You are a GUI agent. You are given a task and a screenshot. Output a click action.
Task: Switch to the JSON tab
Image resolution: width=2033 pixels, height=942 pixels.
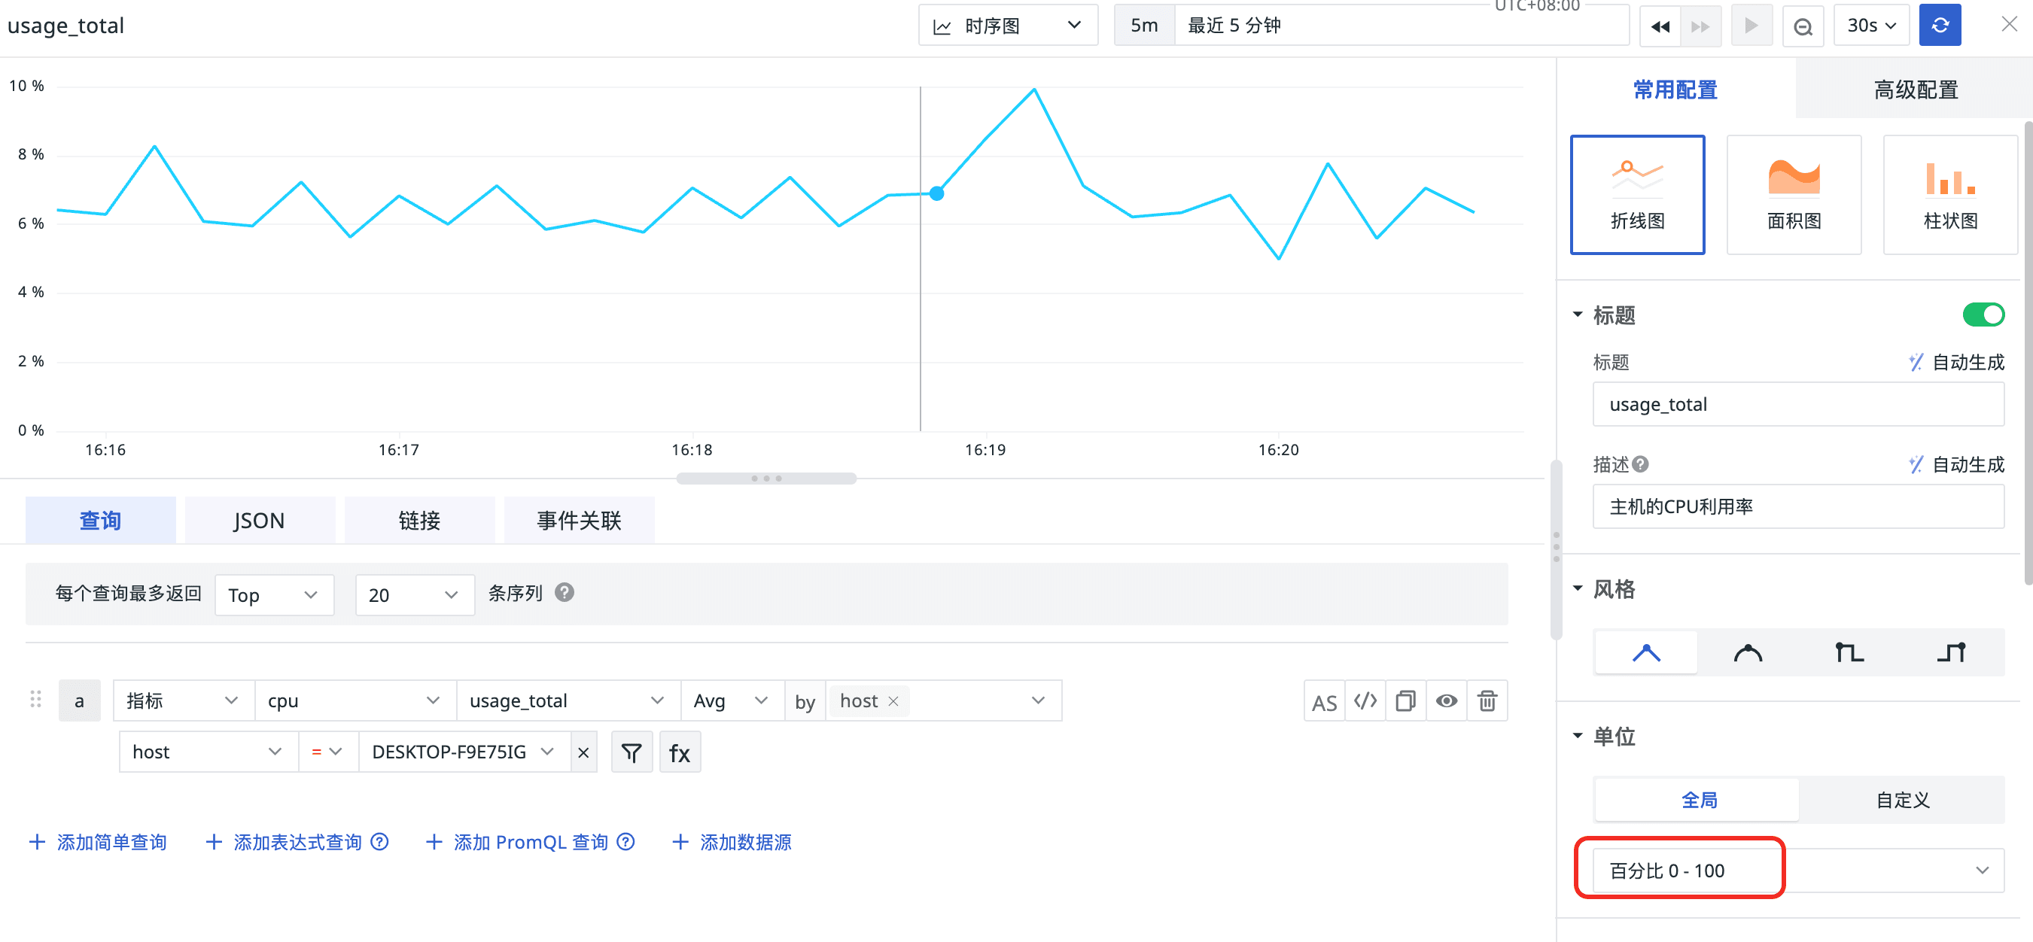259,521
